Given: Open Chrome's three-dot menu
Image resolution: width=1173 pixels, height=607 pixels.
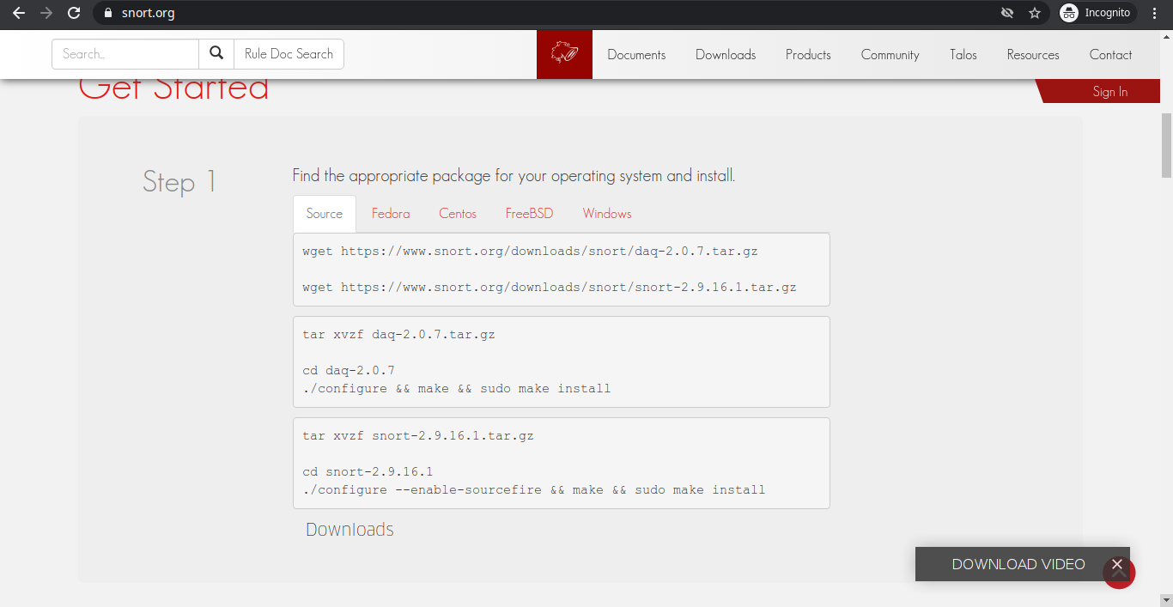Looking at the screenshot, I should (x=1155, y=13).
